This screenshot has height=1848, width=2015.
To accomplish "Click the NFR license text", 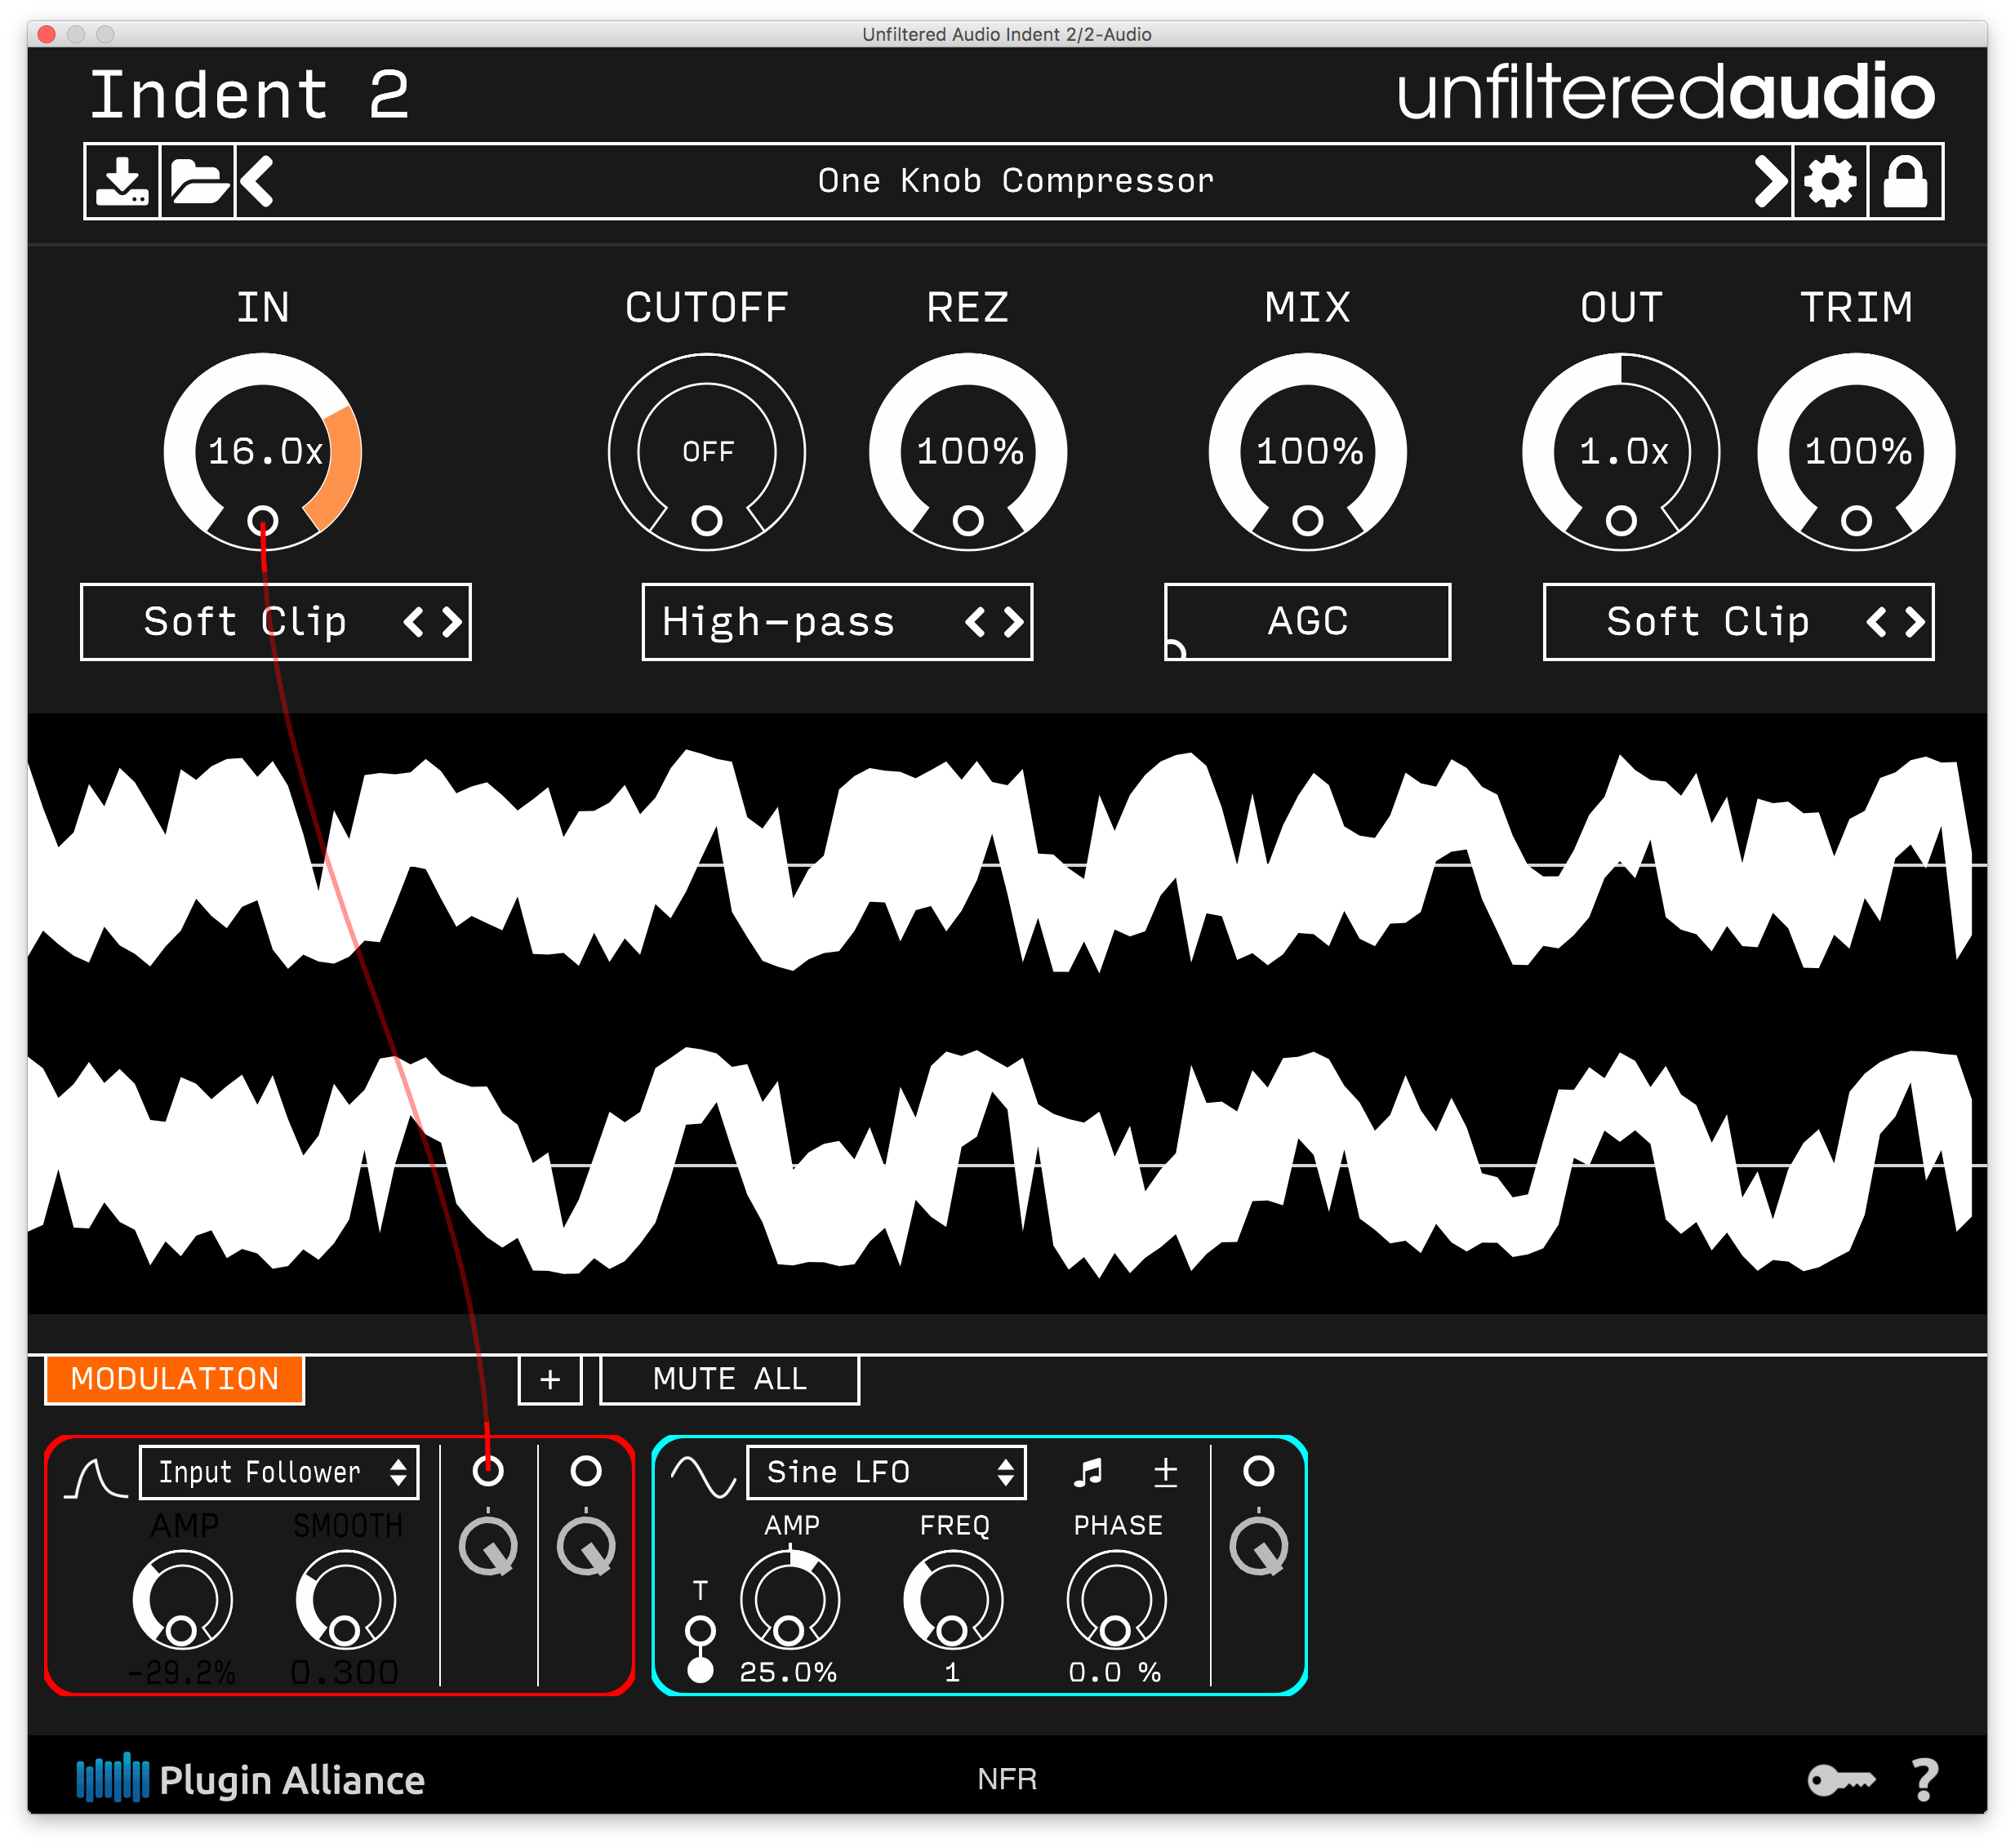I will pos(1007,1780).
